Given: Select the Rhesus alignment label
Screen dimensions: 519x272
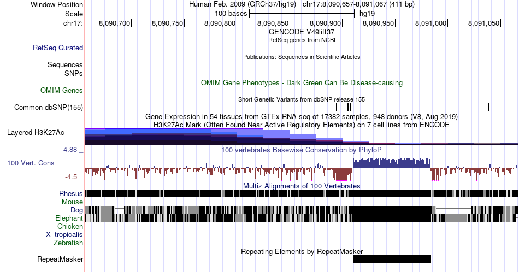Looking at the screenshot, I should 71,193.
